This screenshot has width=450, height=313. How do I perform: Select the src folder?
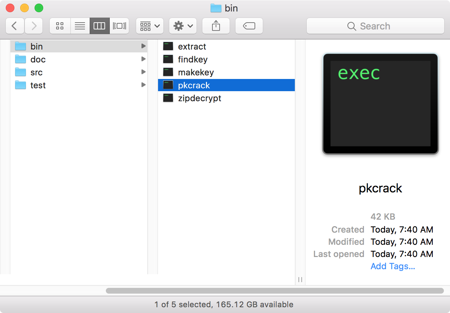(36, 72)
